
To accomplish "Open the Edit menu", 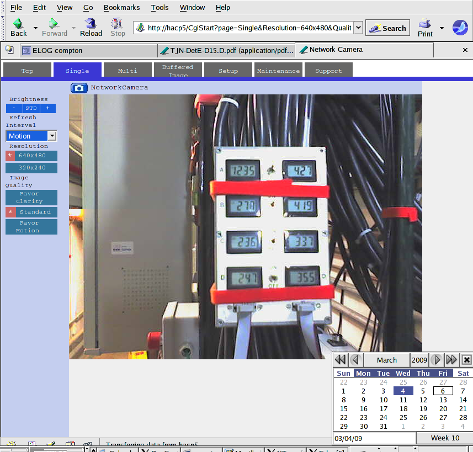I will [39, 8].
